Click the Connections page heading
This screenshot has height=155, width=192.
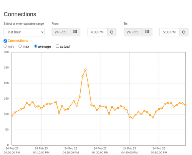point(20,14)
